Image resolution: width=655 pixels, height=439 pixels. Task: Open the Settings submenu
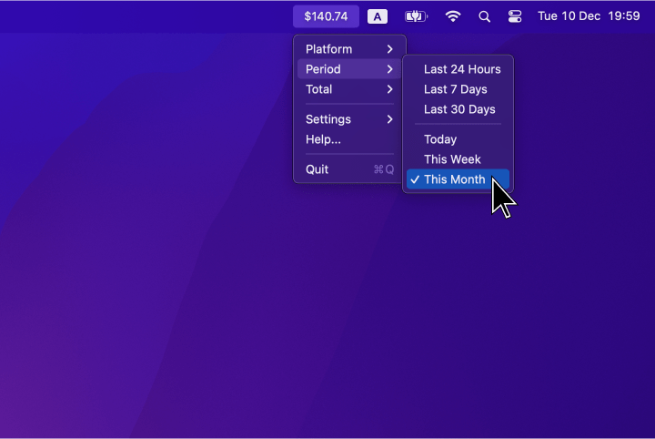(x=349, y=119)
